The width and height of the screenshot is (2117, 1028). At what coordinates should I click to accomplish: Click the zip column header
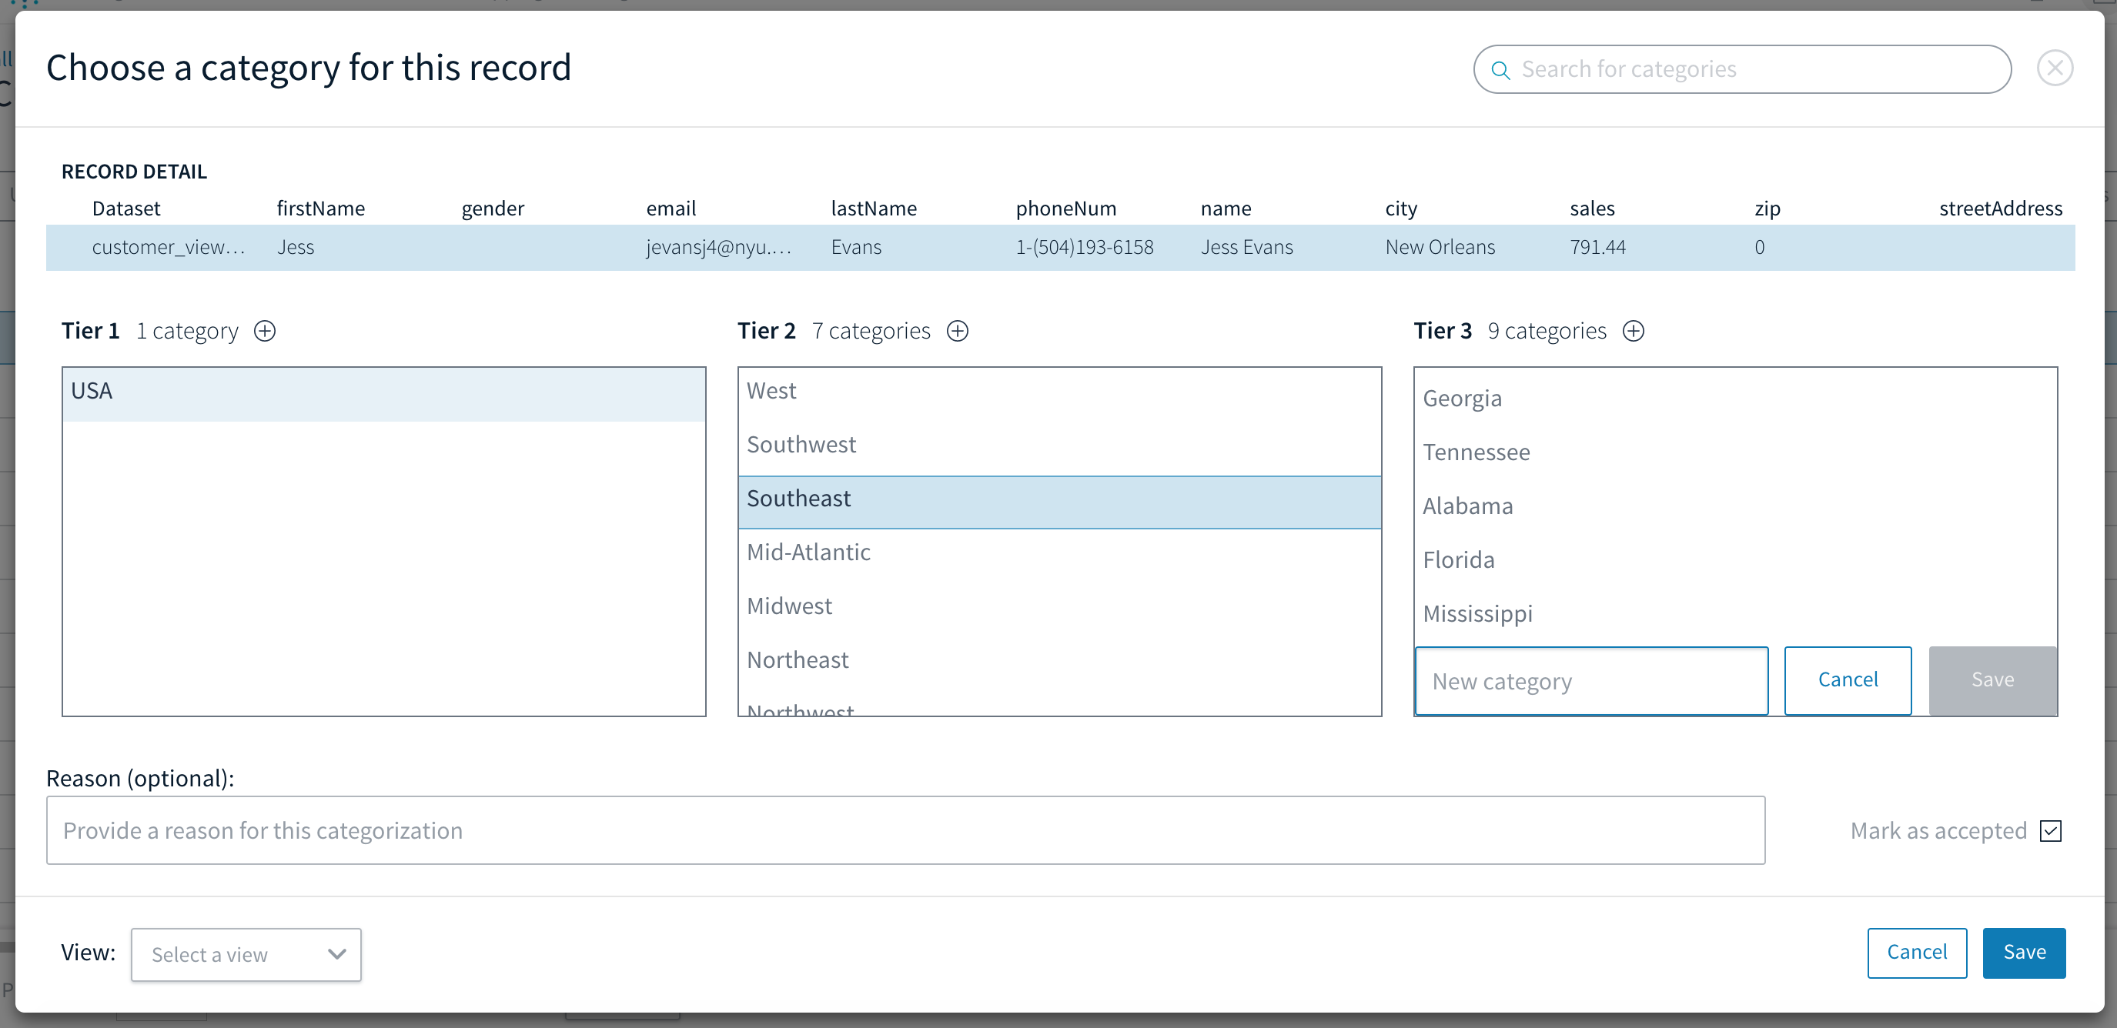tap(1767, 209)
